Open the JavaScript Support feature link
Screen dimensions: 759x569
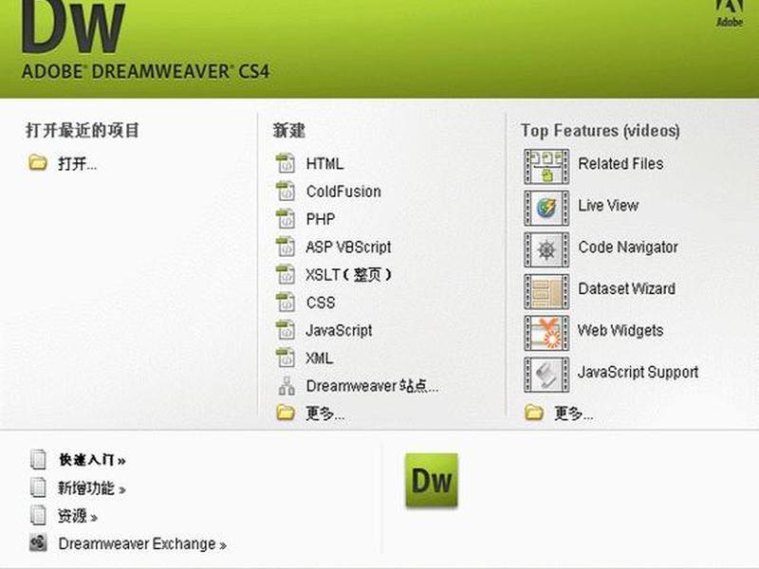pyautogui.click(x=638, y=372)
